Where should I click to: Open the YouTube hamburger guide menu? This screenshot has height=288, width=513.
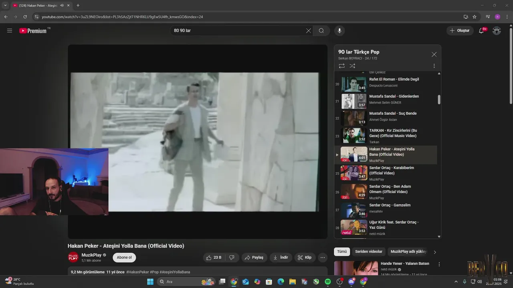(x=10, y=30)
